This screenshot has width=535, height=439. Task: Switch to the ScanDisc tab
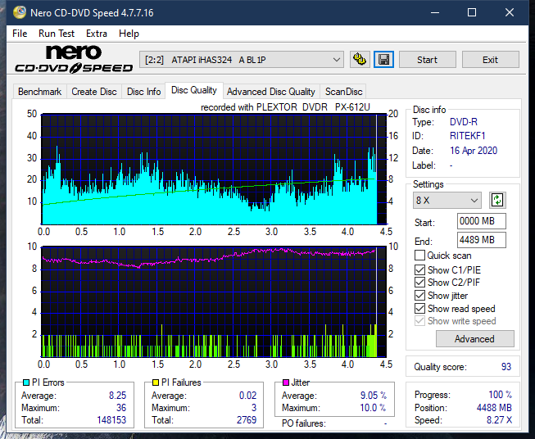pos(343,92)
